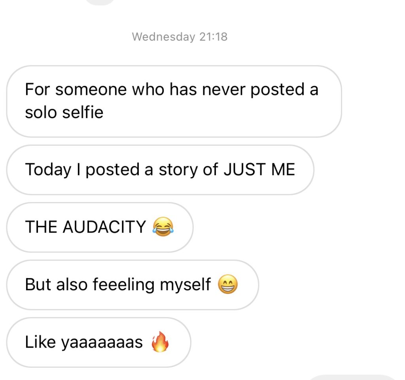This screenshot has height=380, width=405.
Task: Click the 'THE AUDACITY' text
Action: click(85, 227)
